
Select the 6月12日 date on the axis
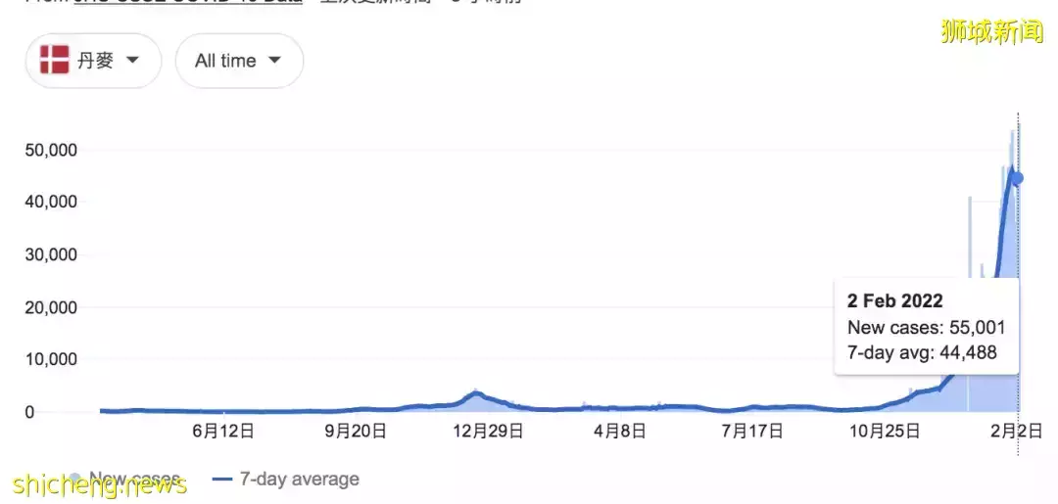[x=223, y=431]
